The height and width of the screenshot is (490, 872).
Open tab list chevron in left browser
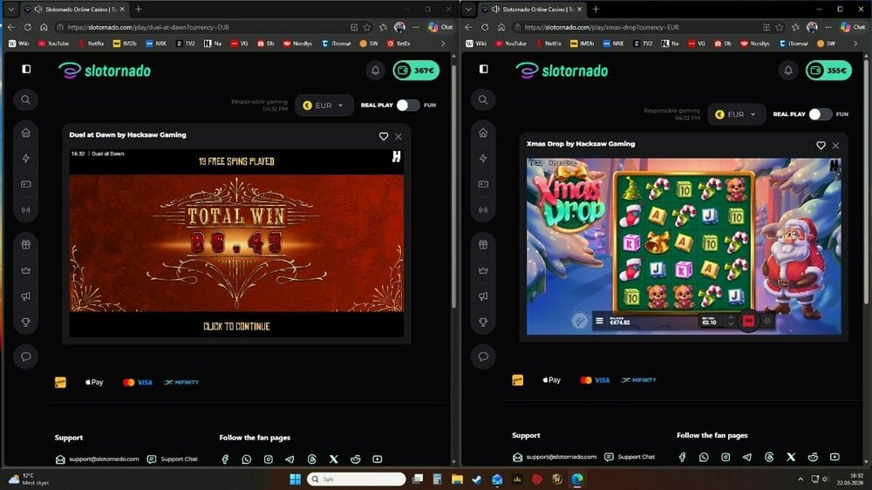[x=10, y=10]
